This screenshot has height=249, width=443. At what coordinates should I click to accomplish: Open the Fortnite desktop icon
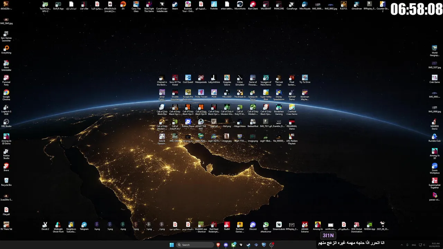coord(214,6)
